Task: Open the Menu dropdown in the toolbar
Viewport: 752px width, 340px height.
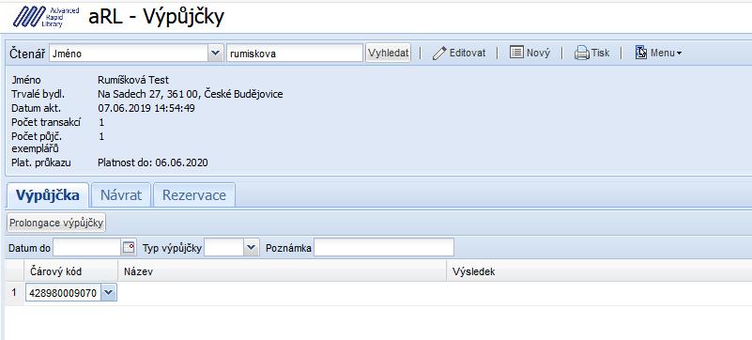Action: coord(658,53)
